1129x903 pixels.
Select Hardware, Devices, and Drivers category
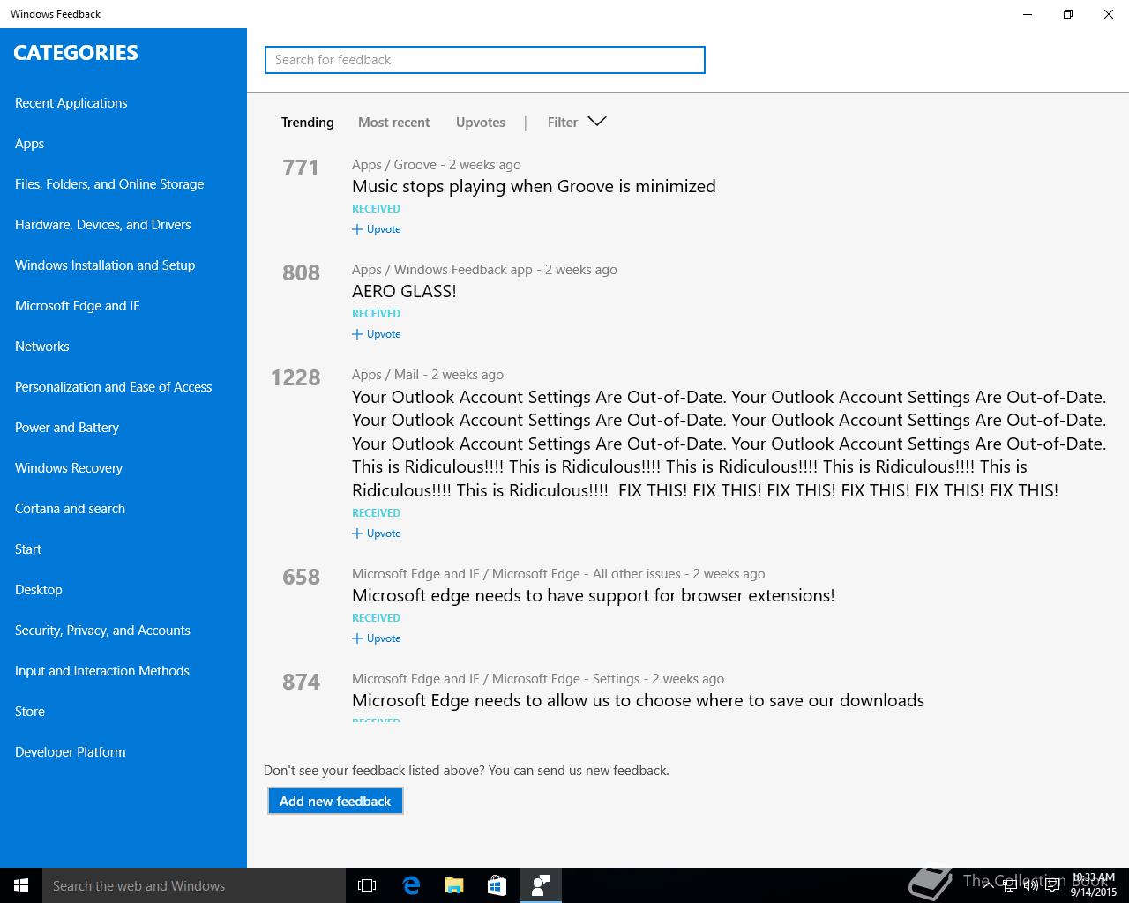click(102, 225)
